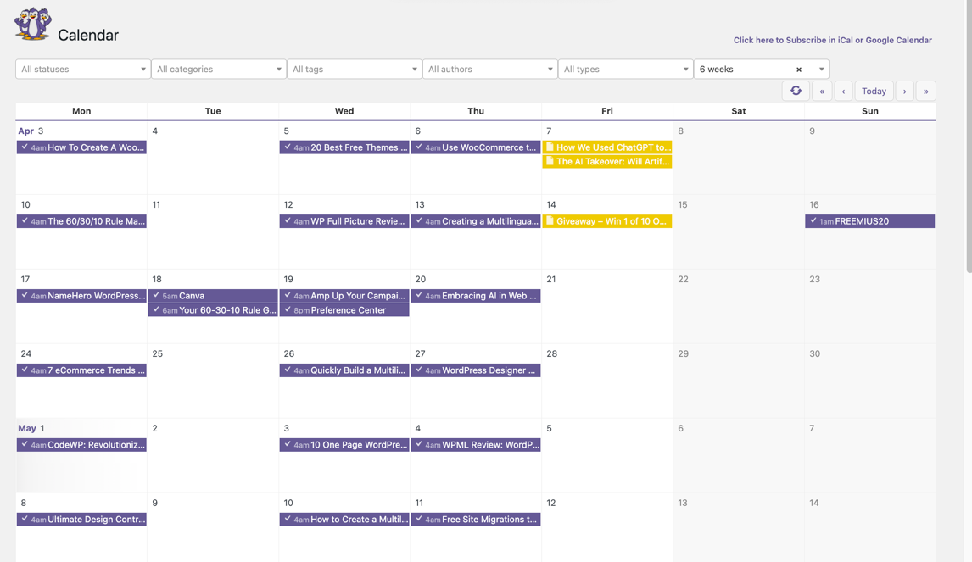Click the Mon column header
The height and width of the screenshot is (562, 972).
[81, 111]
